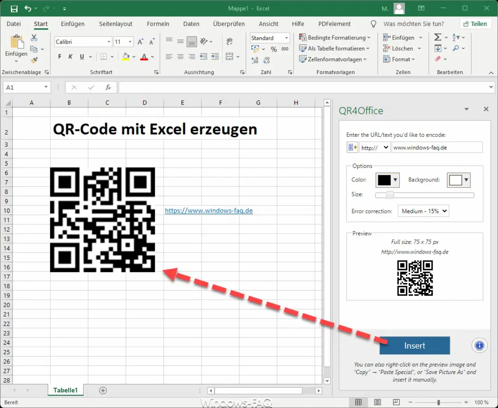Click the Sort and Filter icon
Screen dimensions: 498x408
click(456, 37)
